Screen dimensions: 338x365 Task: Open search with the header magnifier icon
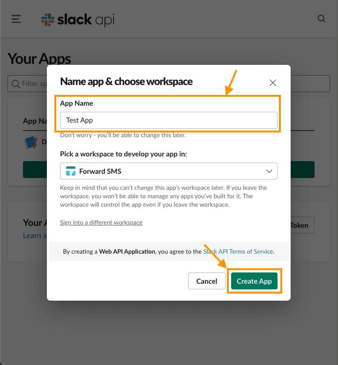click(321, 19)
